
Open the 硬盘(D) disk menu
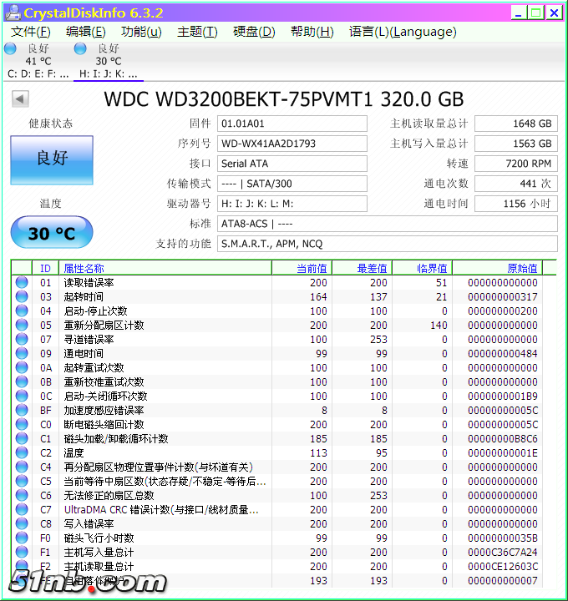(254, 32)
